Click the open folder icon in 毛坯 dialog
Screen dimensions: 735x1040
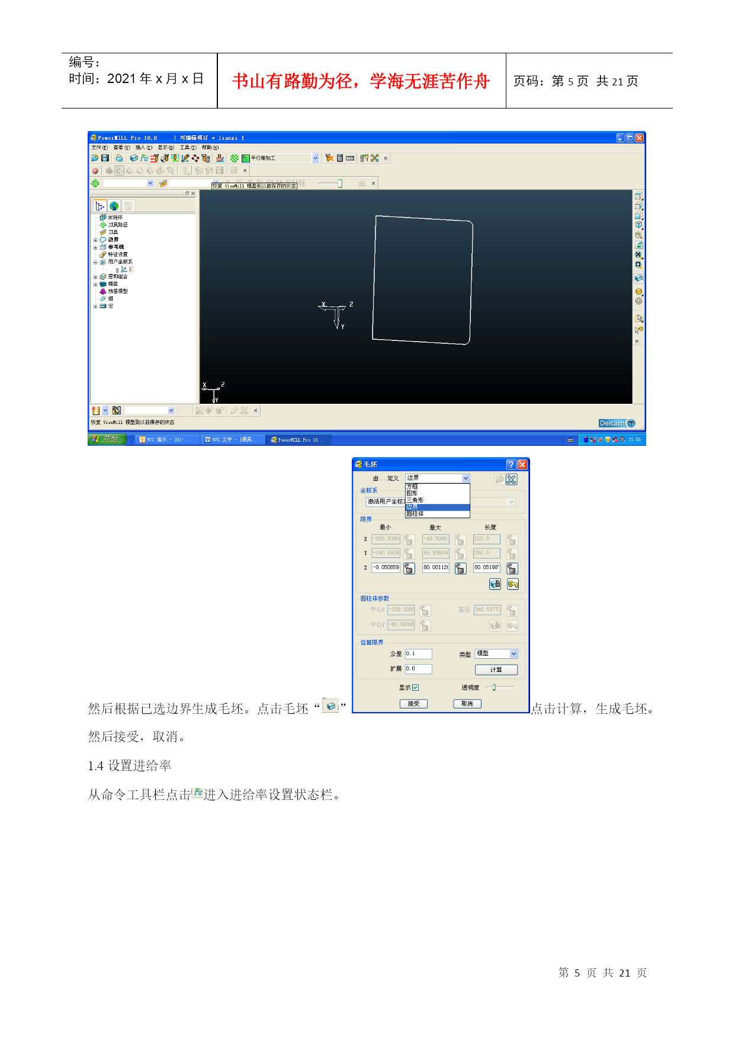(x=500, y=479)
